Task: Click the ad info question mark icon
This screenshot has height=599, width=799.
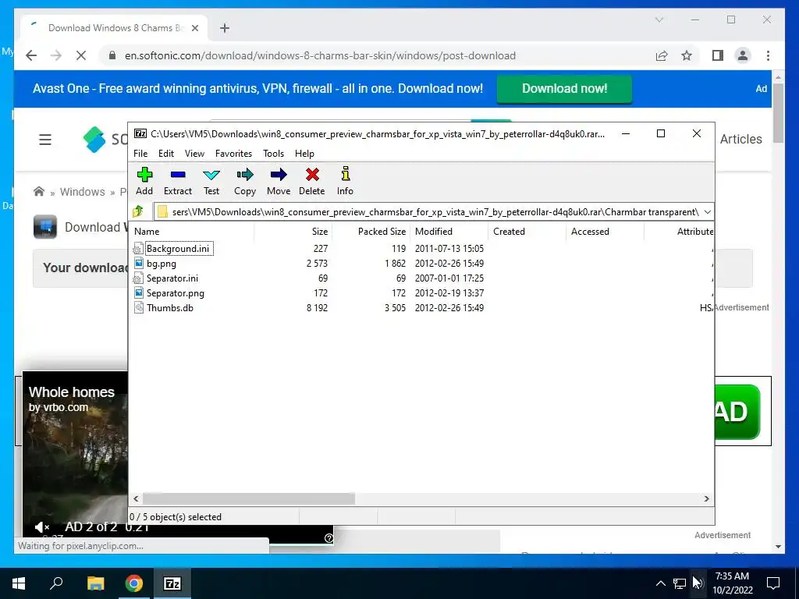Action: click(x=328, y=538)
